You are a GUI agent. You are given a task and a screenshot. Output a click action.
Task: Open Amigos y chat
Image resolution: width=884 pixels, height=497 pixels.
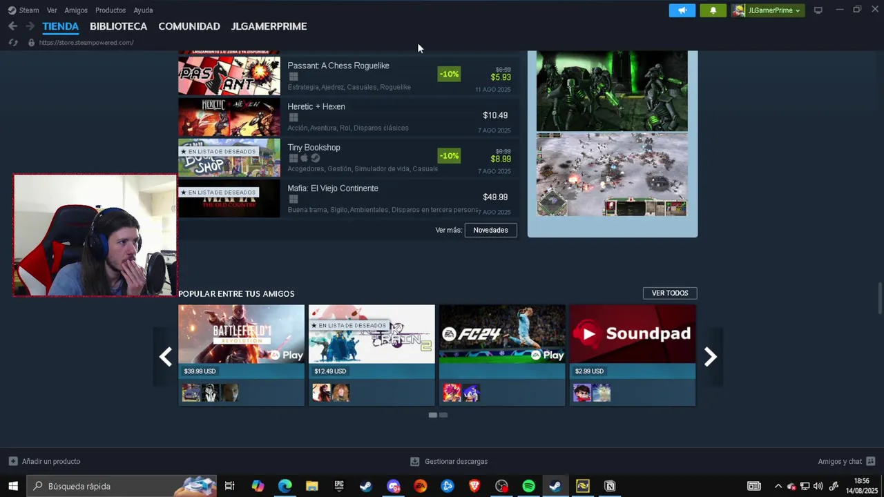(x=847, y=461)
